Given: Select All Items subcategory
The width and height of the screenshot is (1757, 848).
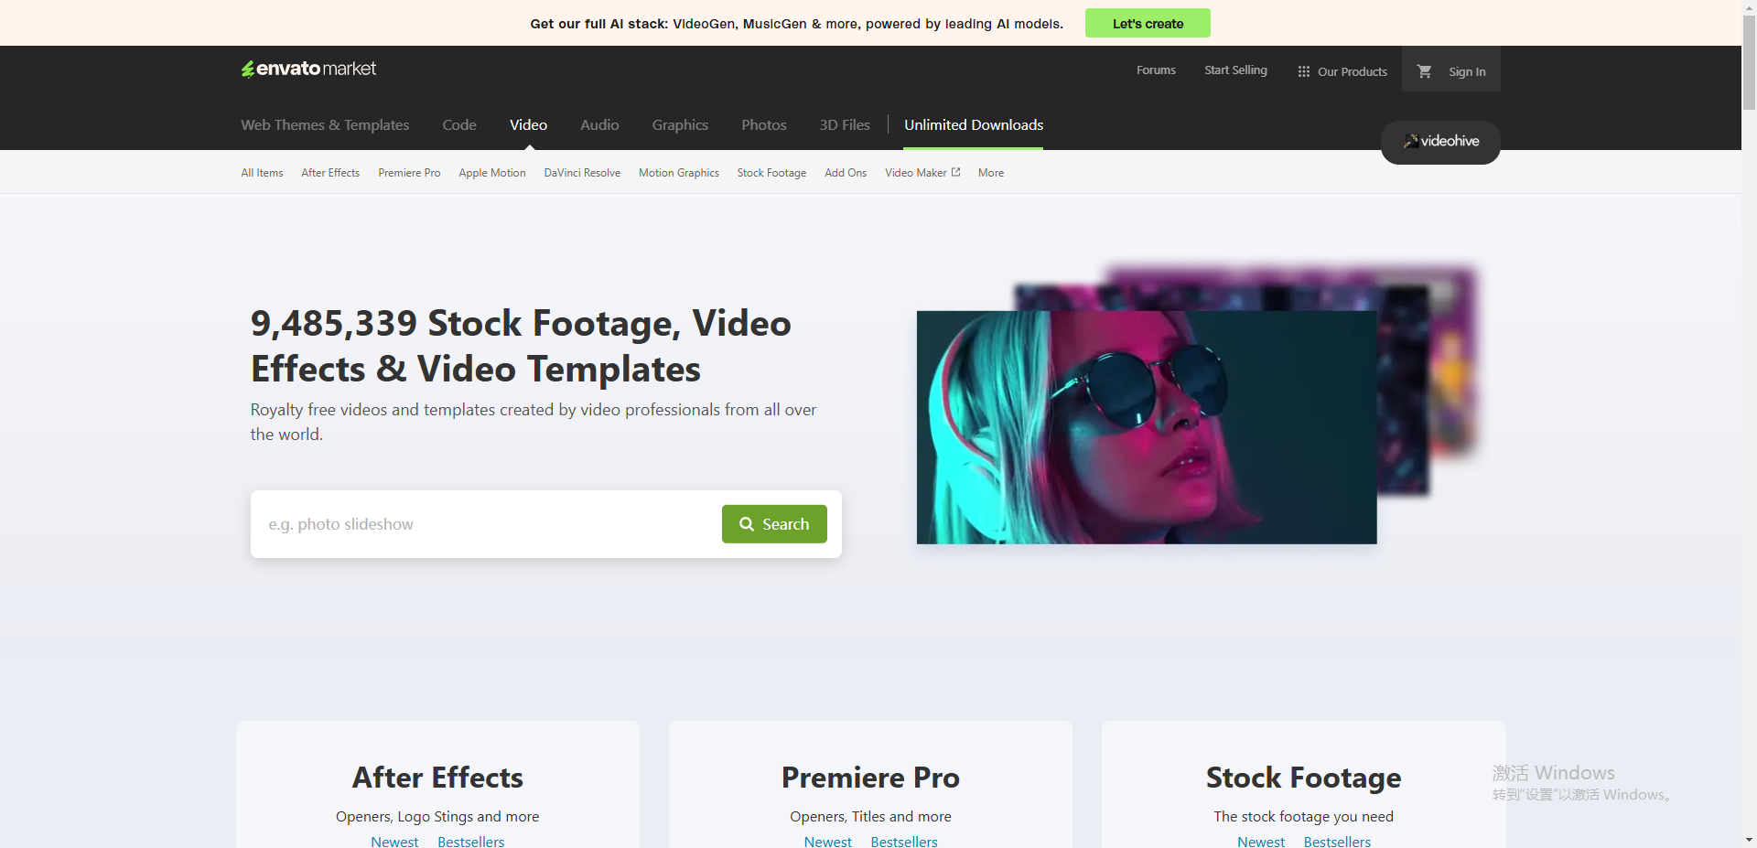Looking at the screenshot, I should coord(262,173).
